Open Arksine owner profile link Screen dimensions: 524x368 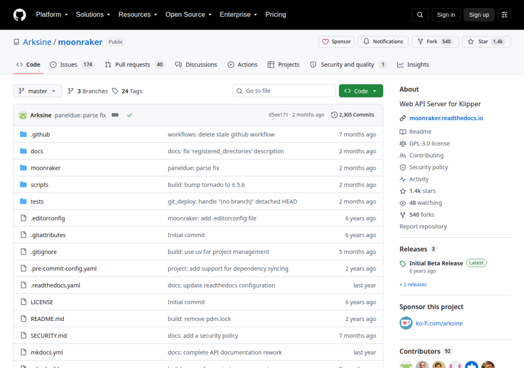[37, 42]
